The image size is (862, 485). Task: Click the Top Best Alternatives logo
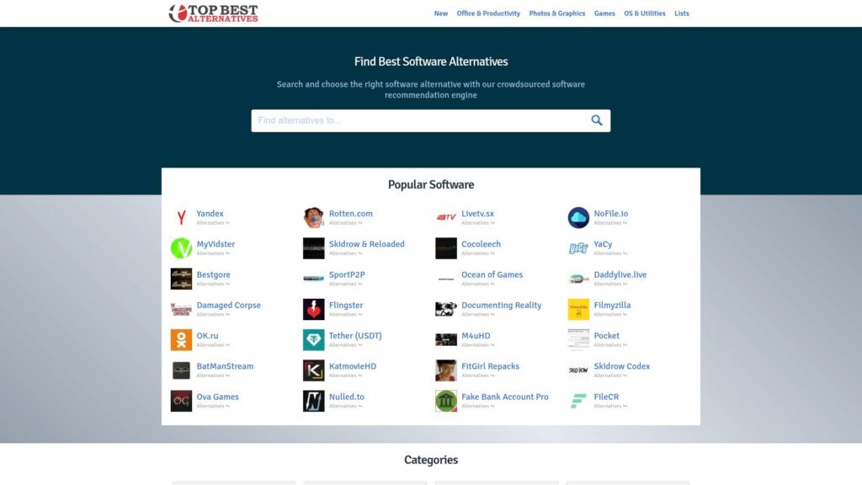pyautogui.click(x=213, y=13)
